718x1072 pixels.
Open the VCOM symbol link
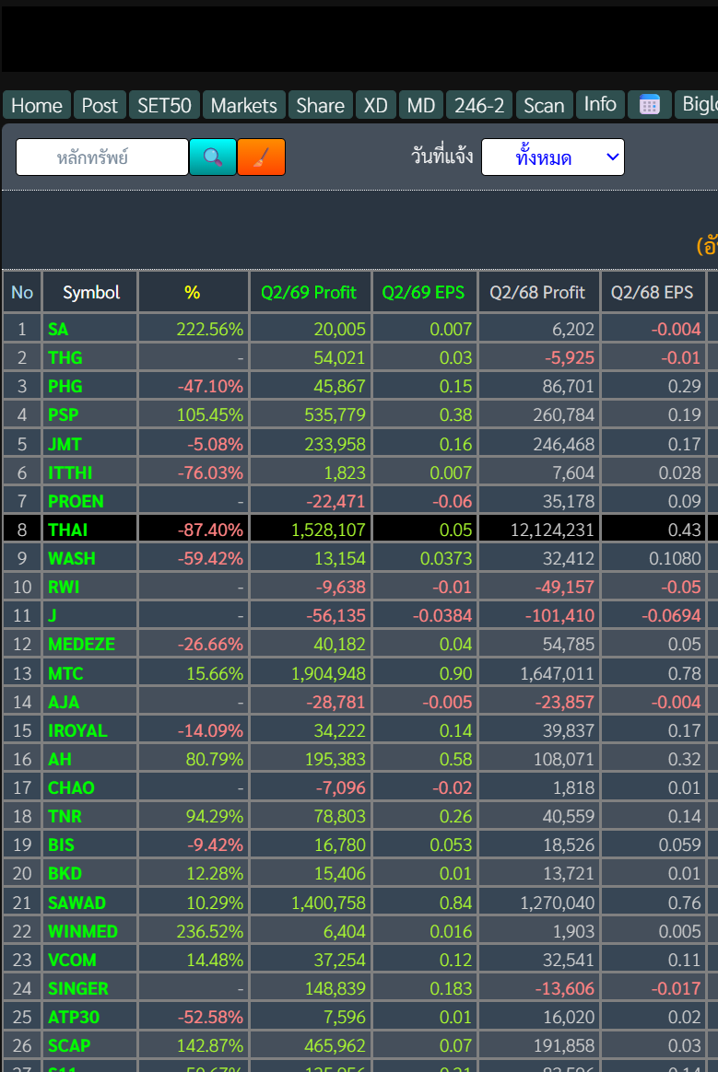pyautogui.click(x=72, y=961)
